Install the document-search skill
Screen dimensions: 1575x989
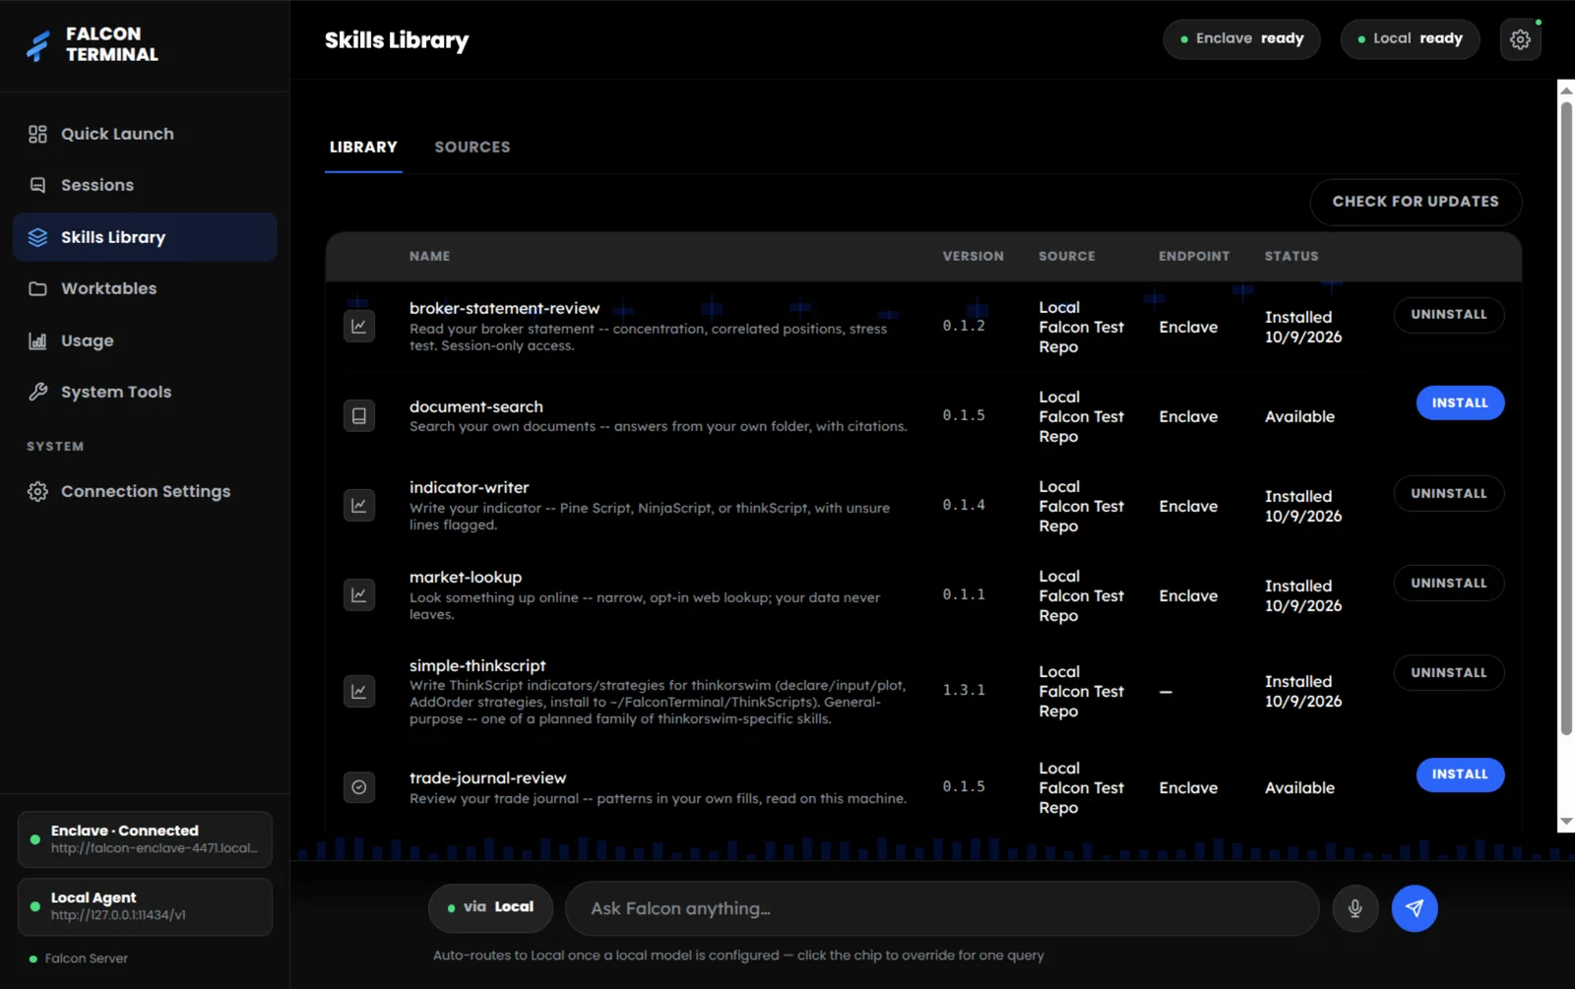[x=1460, y=403]
